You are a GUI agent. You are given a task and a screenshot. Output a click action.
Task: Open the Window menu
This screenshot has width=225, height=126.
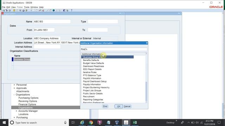point(34,7)
